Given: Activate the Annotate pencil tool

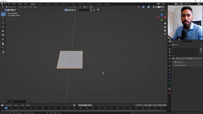Looking at the screenshot, I should pos(3,39).
